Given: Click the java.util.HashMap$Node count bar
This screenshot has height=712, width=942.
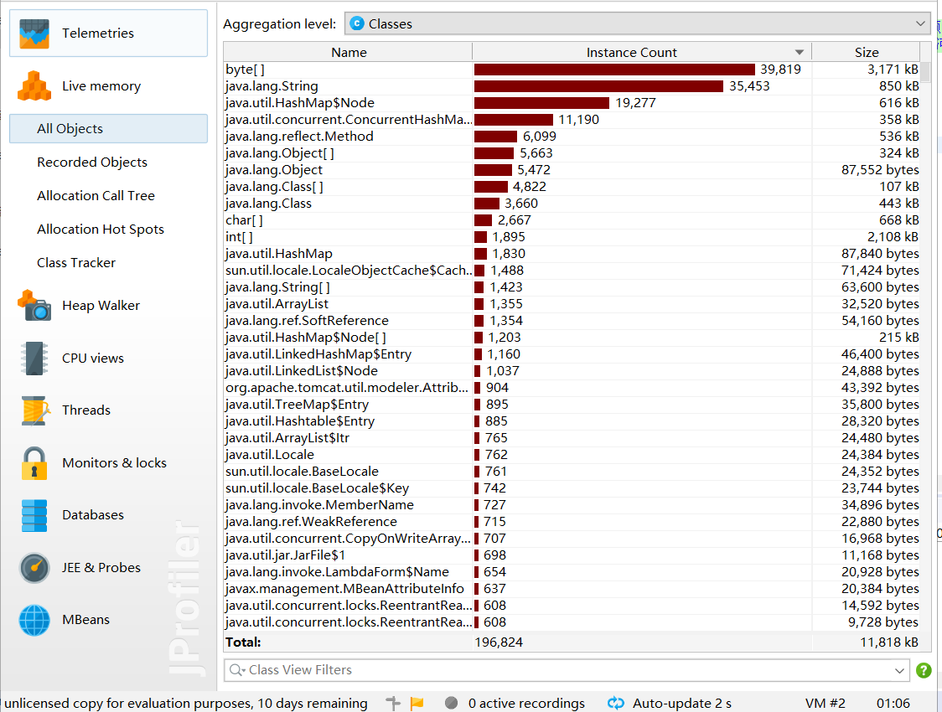Looking at the screenshot, I should [542, 103].
